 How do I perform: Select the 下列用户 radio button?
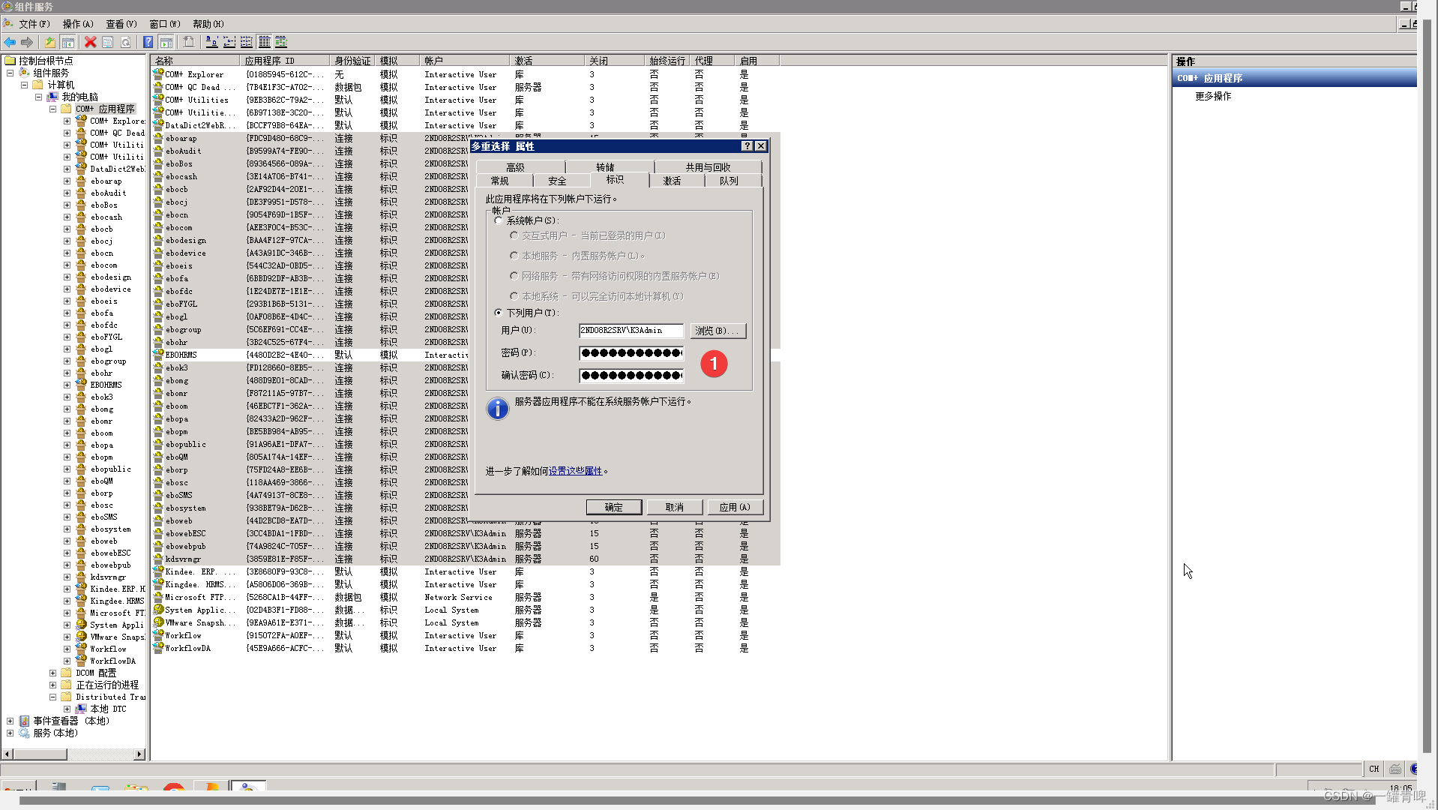click(x=499, y=312)
